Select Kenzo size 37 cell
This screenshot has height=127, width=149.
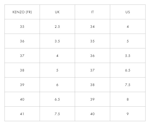22,56
